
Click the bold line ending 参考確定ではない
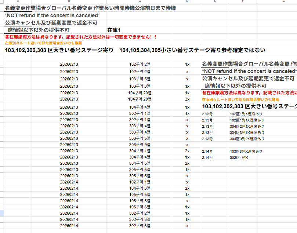pos(135,50)
